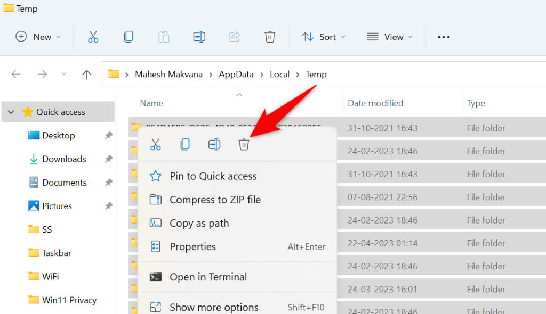546x314 pixels.
Task: Click the Cut scissors icon in context menu
Action: tap(155, 144)
